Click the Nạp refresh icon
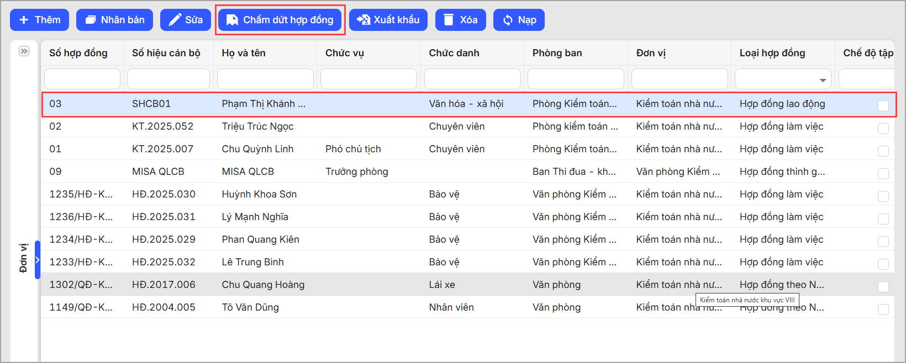 click(508, 20)
